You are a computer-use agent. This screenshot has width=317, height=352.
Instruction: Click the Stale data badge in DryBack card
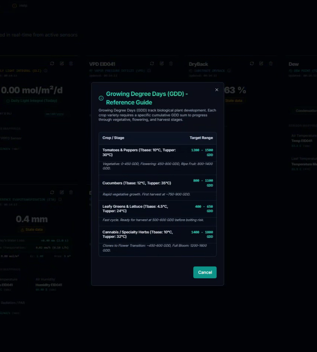click(x=233, y=101)
